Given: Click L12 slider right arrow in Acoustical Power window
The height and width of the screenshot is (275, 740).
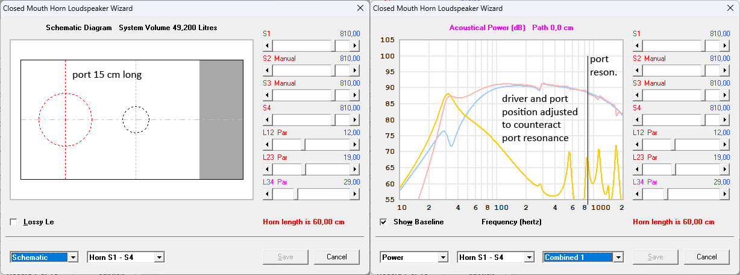Looking at the screenshot, I should coord(724,145).
